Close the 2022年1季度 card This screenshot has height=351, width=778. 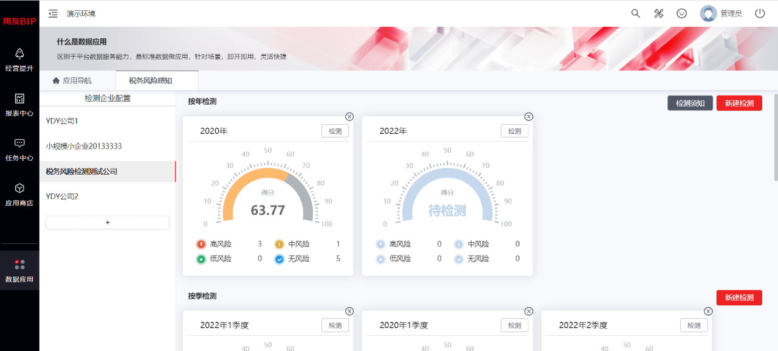click(349, 311)
